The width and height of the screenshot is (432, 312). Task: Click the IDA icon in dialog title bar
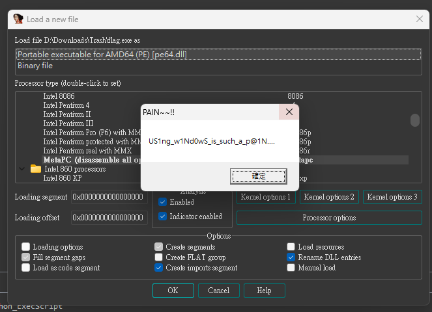(x=18, y=19)
